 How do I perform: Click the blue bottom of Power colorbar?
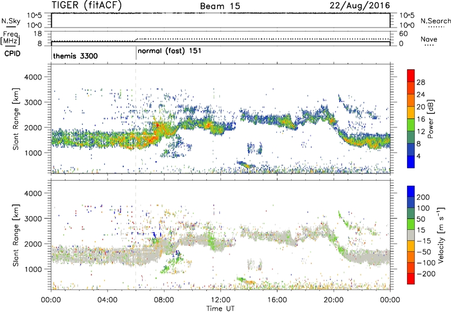click(411, 162)
